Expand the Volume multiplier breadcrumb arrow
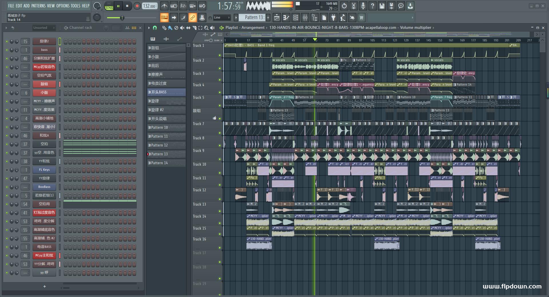549x297 pixels. 433,28
